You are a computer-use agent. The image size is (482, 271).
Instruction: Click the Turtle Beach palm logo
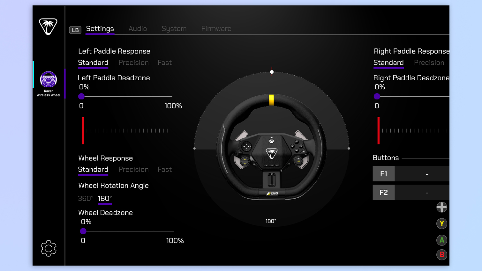click(48, 27)
